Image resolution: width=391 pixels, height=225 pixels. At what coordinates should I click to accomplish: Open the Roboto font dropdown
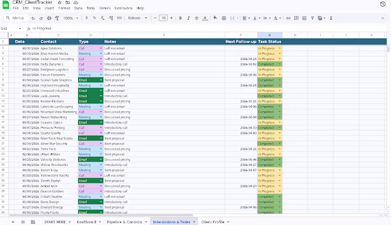(x=138, y=18)
